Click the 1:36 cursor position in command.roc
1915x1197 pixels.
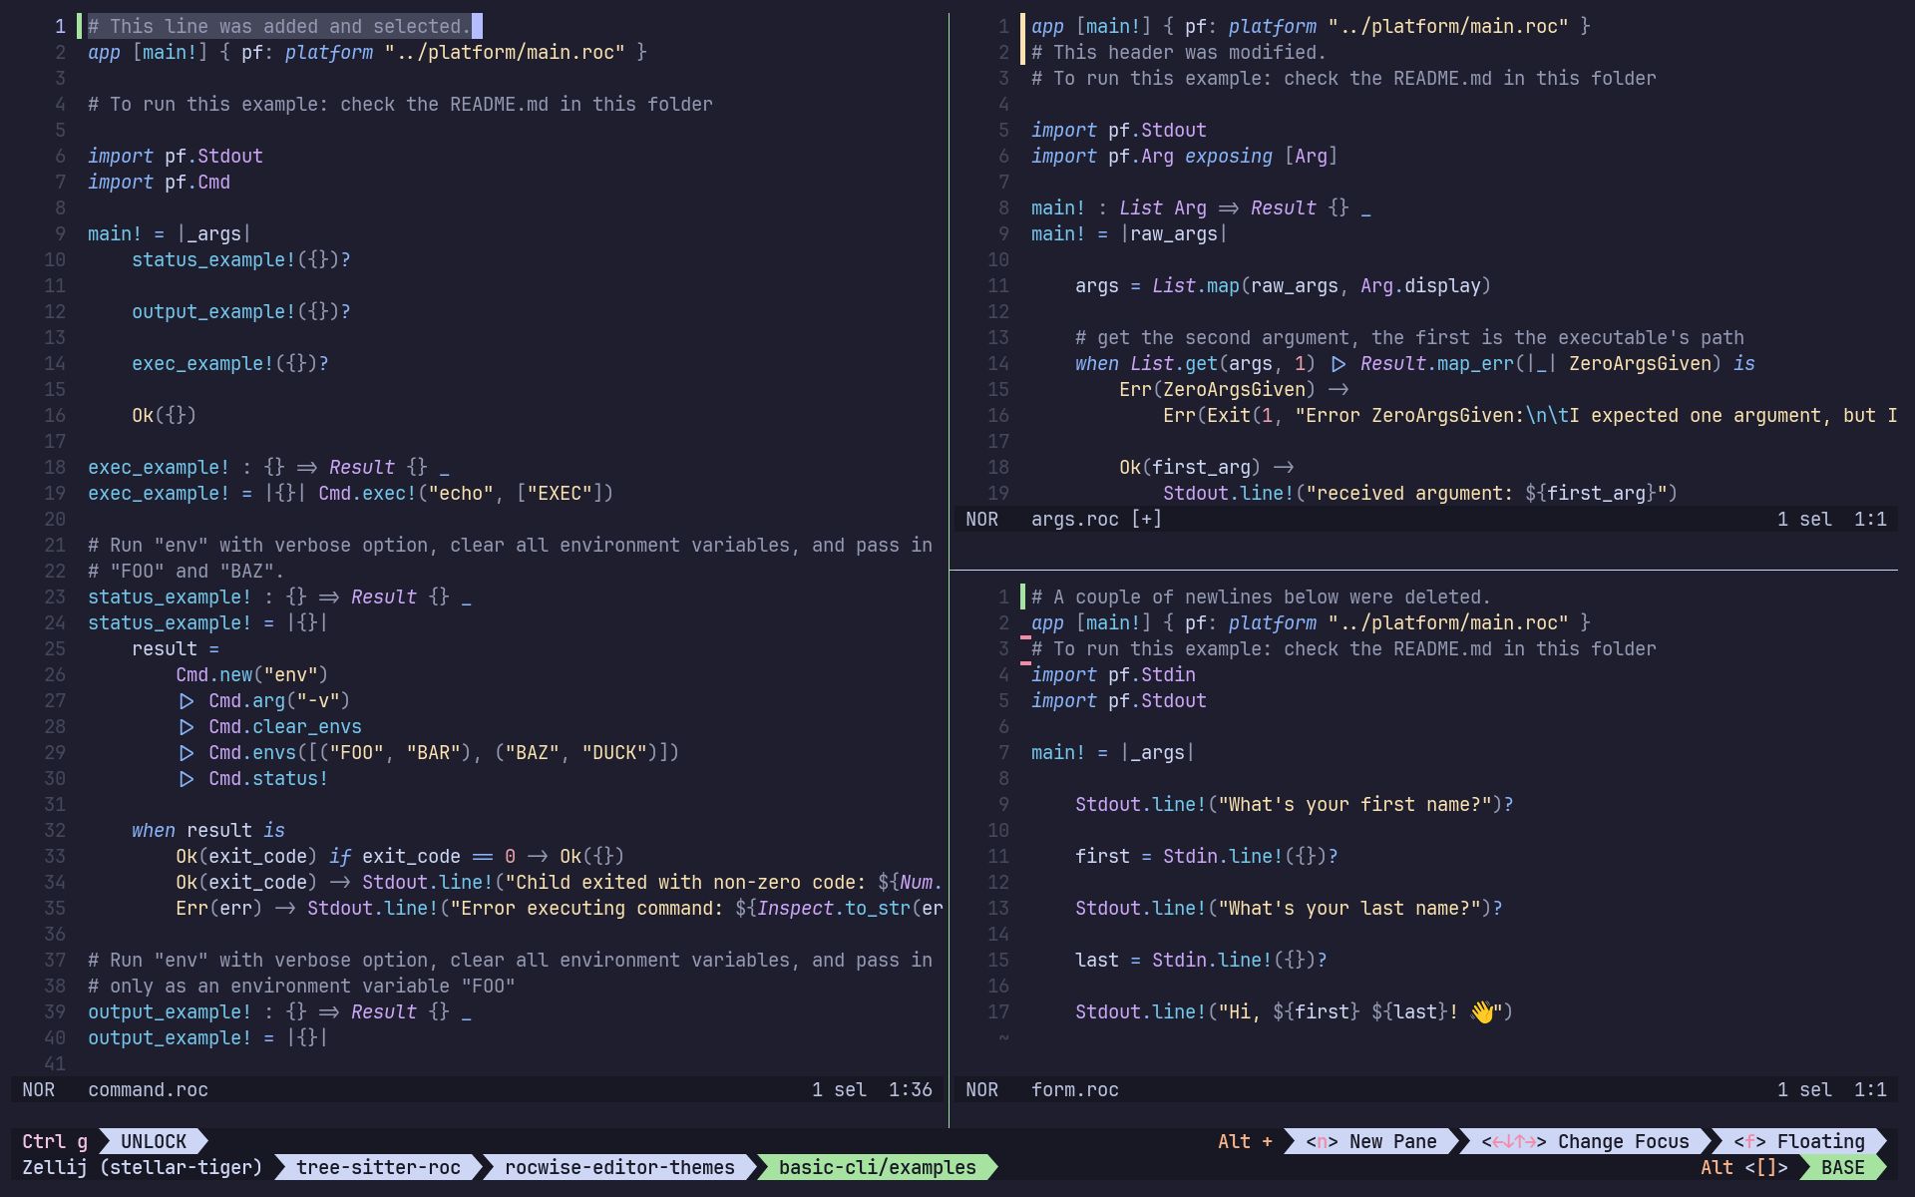(x=911, y=1089)
